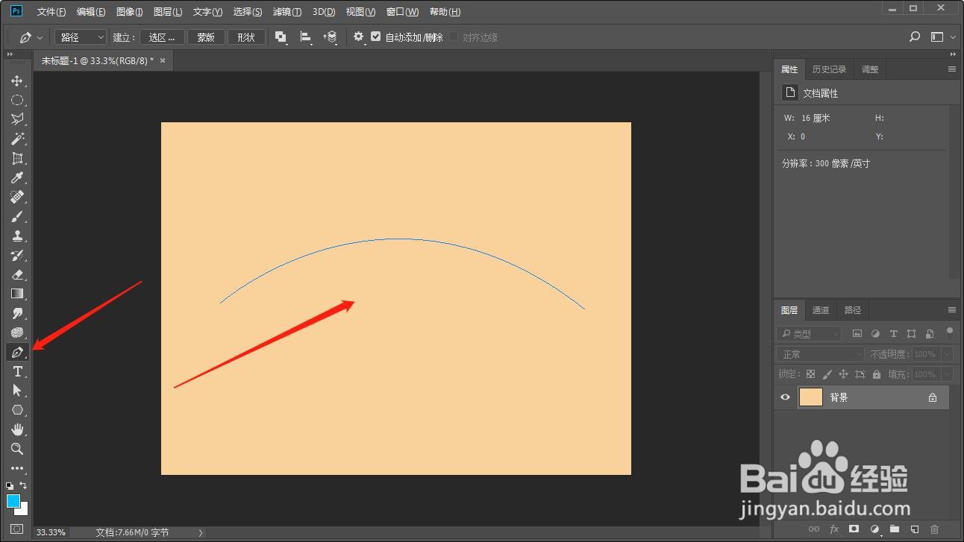Viewport: 964px width, 542px height.
Task: Select the Magic Wand tool
Action: tap(17, 139)
